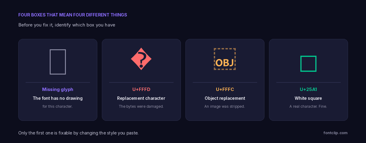Click the red diamond question mark icon
The width and height of the screenshot is (366, 143).
click(x=141, y=59)
